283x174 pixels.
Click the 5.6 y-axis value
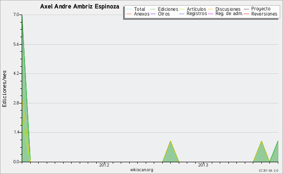click(x=16, y=44)
